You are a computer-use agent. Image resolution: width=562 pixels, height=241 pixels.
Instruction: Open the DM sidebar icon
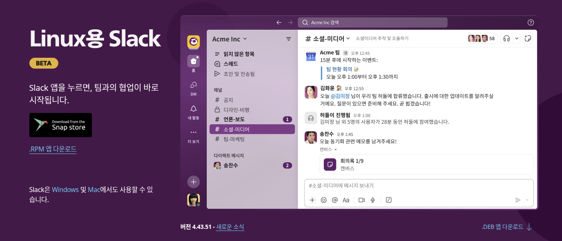[193, 85]
